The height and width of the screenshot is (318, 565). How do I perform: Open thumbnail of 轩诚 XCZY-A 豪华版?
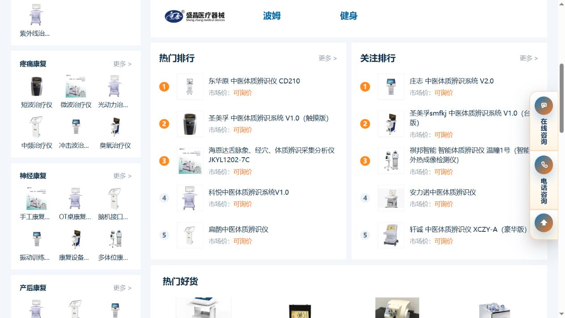point(391,235)
